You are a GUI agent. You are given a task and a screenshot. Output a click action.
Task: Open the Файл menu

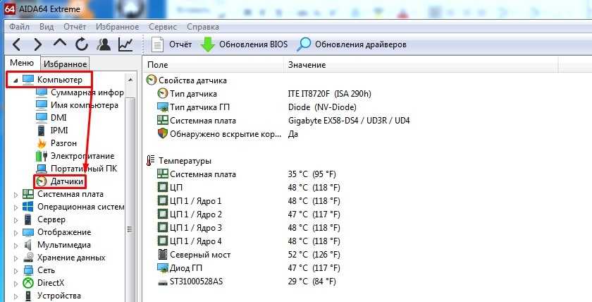point(18,26)
